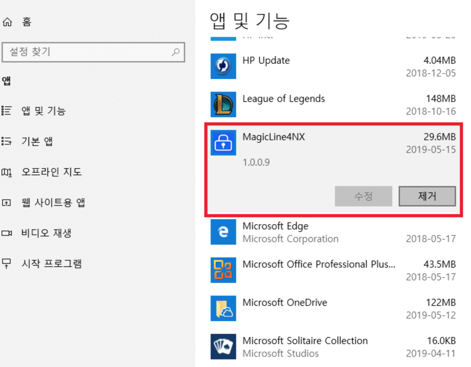Click the 오프라인 지도 map icon
471x367 pixels.
coord(6,172)
